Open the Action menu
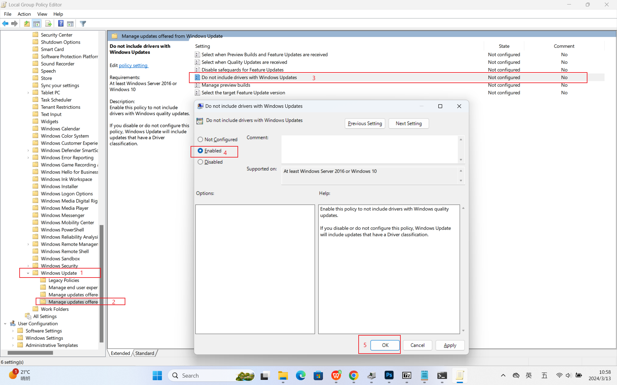Viewport: 617px width, 385px height. click(x=24, y=14)
